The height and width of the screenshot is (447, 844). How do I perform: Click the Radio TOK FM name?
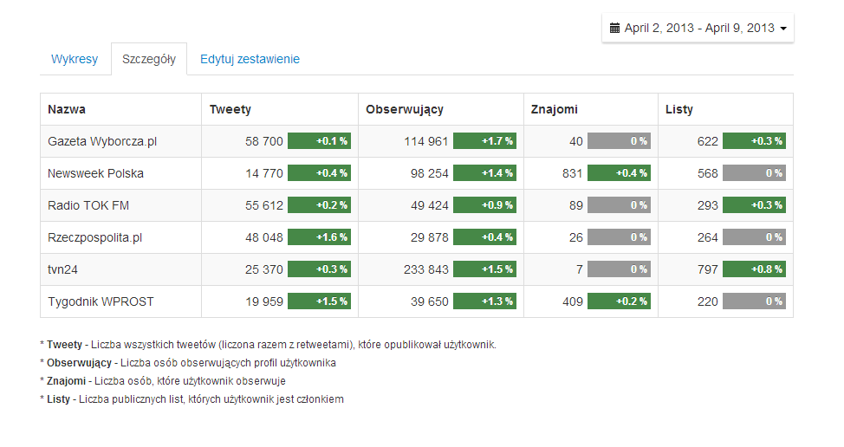pos(88,205)
